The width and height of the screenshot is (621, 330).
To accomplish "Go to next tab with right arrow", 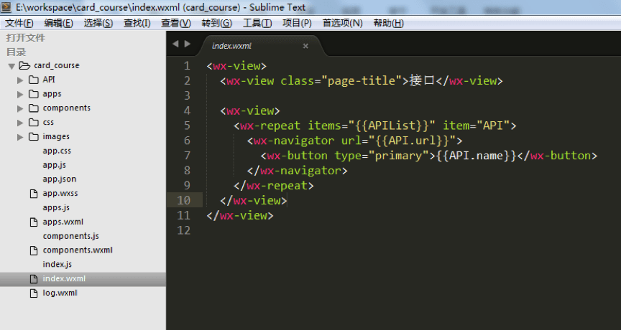I will click(x=188, y=44).
